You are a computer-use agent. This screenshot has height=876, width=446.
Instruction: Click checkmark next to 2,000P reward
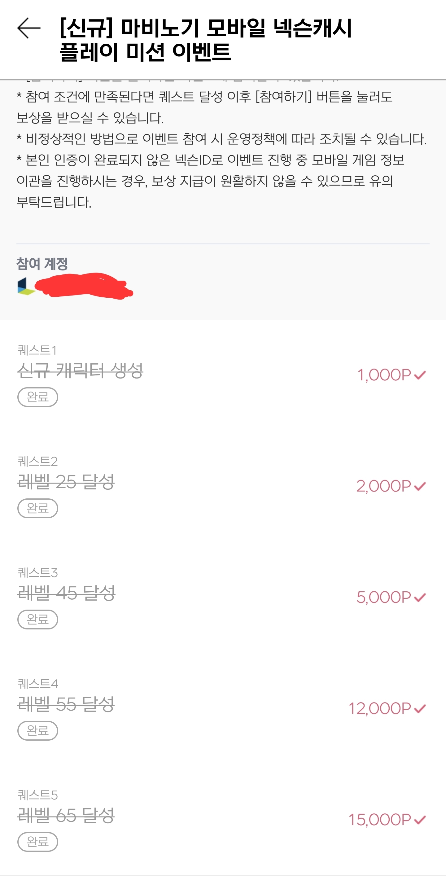pos(420,486)
